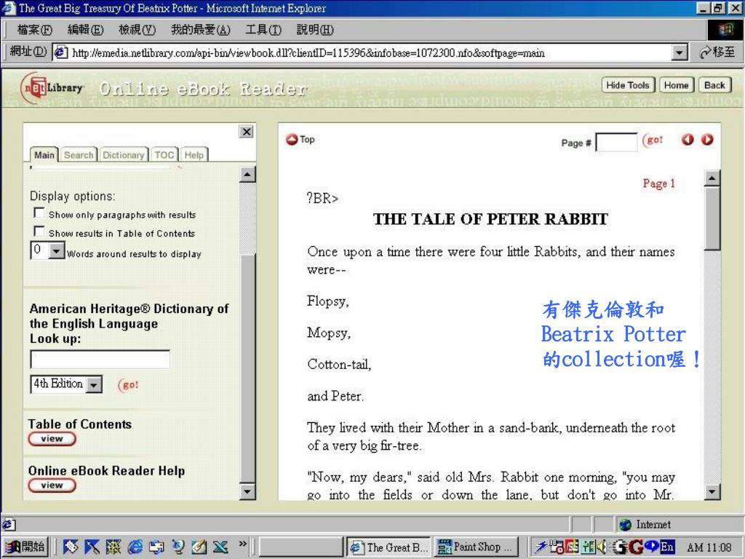Click the Page 1 label
Viewport: 745px width, 559px height.
(658, 183)
